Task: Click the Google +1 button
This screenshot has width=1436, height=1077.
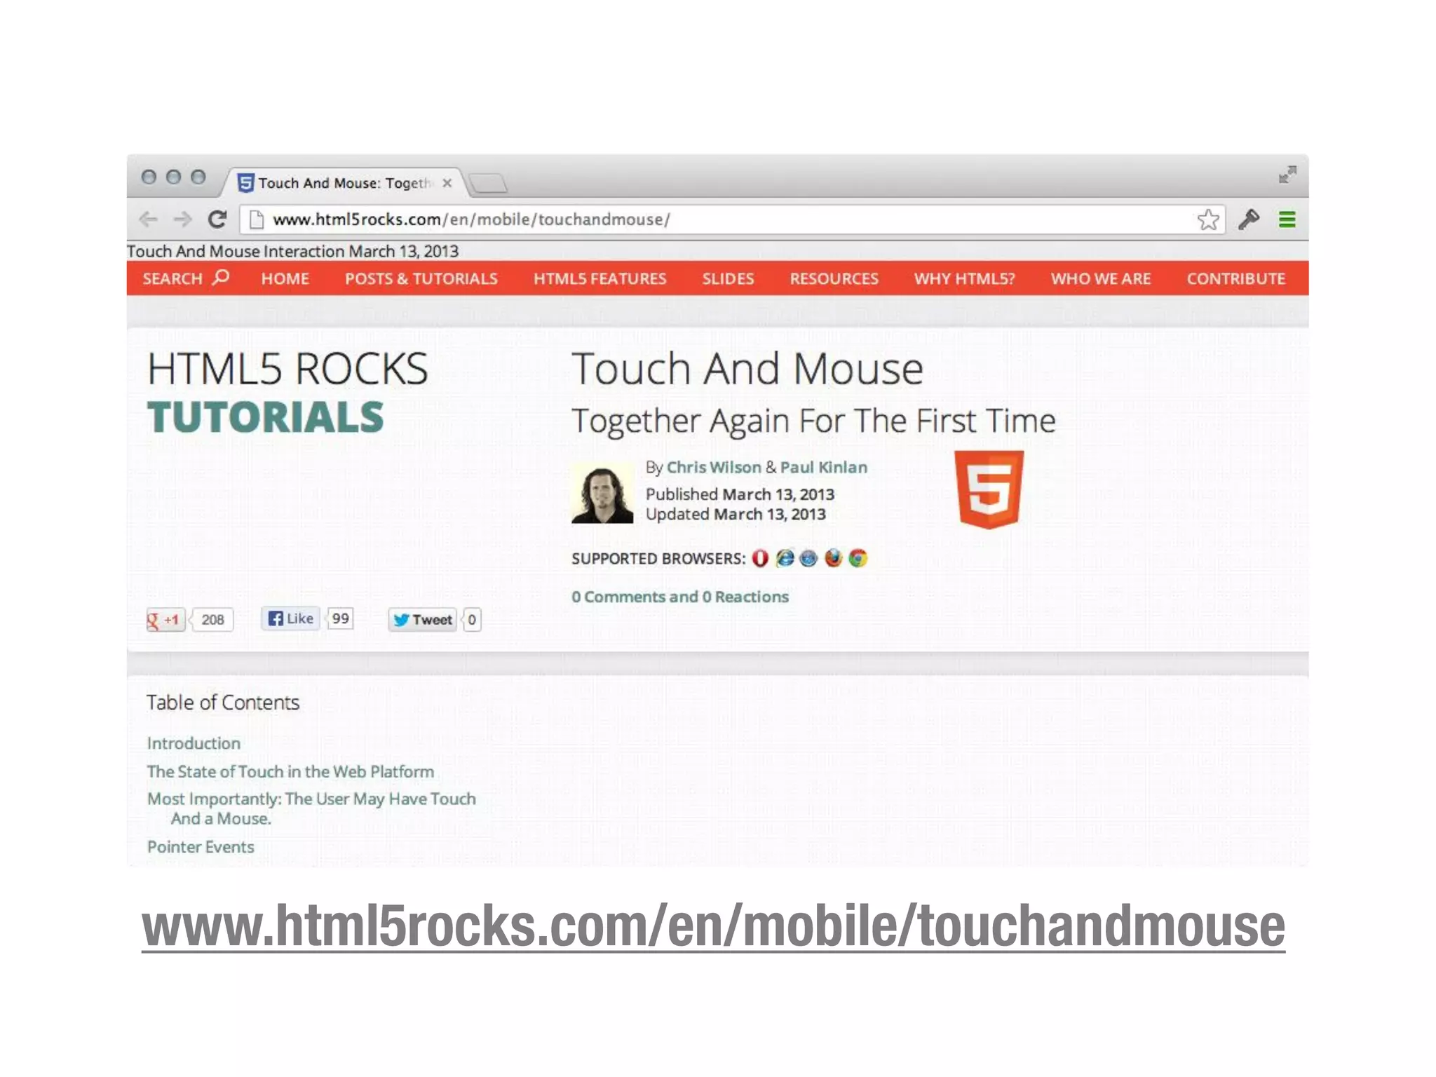Action: click(165, 620)
